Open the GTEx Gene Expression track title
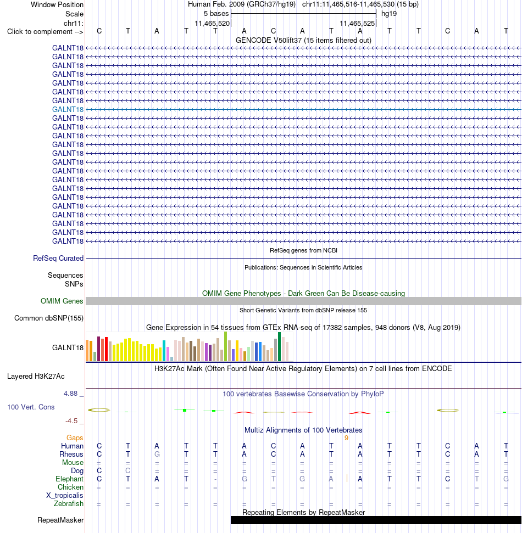Screen dimensions: 522x533 pyautogui.click(x=303, y=327)
